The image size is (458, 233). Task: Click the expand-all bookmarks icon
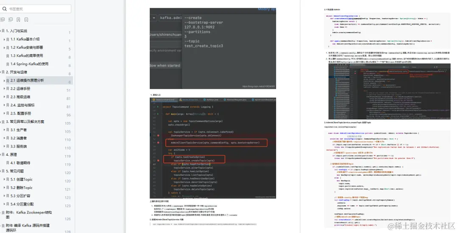(x=3, y=19)
